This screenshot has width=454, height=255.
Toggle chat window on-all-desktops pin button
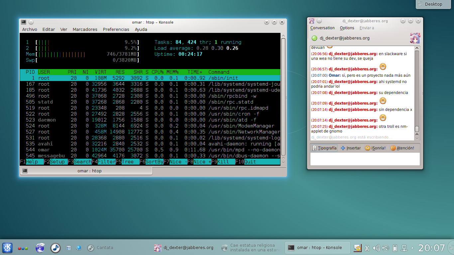319,21
